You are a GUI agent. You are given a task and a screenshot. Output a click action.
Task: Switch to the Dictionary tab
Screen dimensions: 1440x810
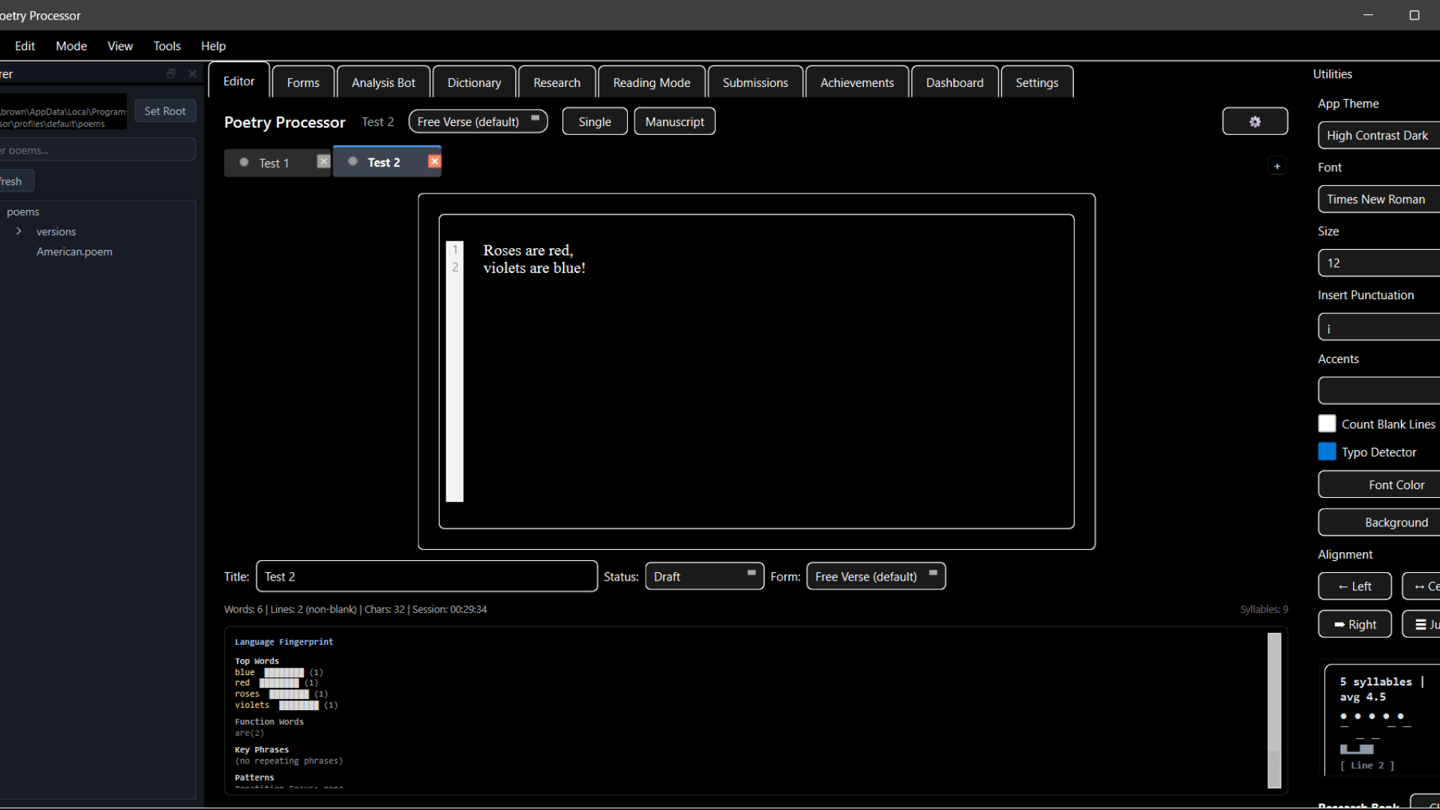(x=474, y=82)
